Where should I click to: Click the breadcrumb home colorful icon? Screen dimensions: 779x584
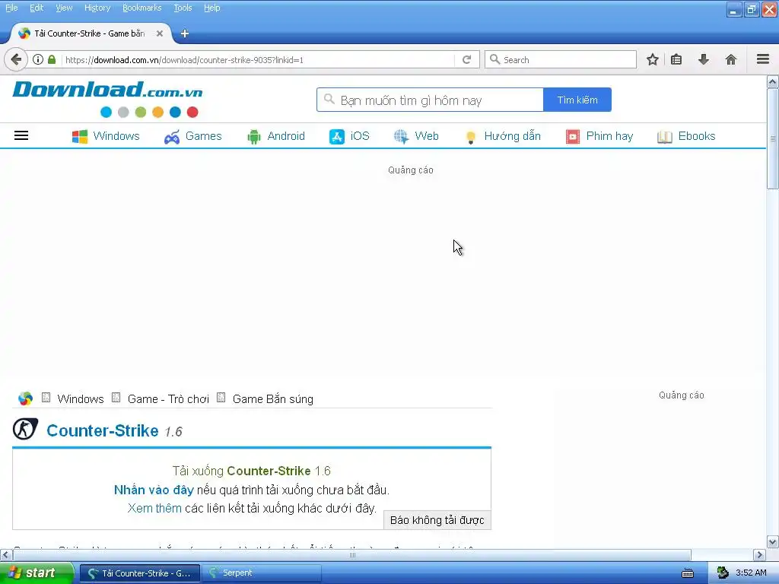click(25, 398)
